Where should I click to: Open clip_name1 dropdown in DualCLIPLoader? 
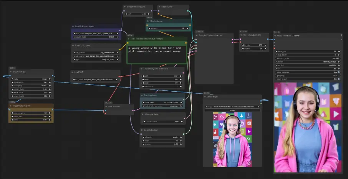(x=96, y=53)
